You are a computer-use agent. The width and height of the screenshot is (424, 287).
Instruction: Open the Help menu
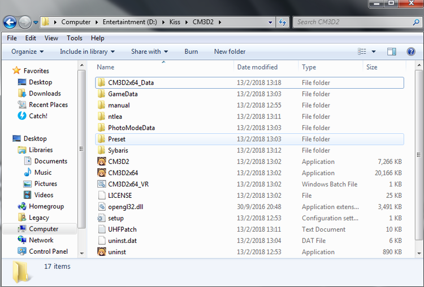(x=97, y=38)
